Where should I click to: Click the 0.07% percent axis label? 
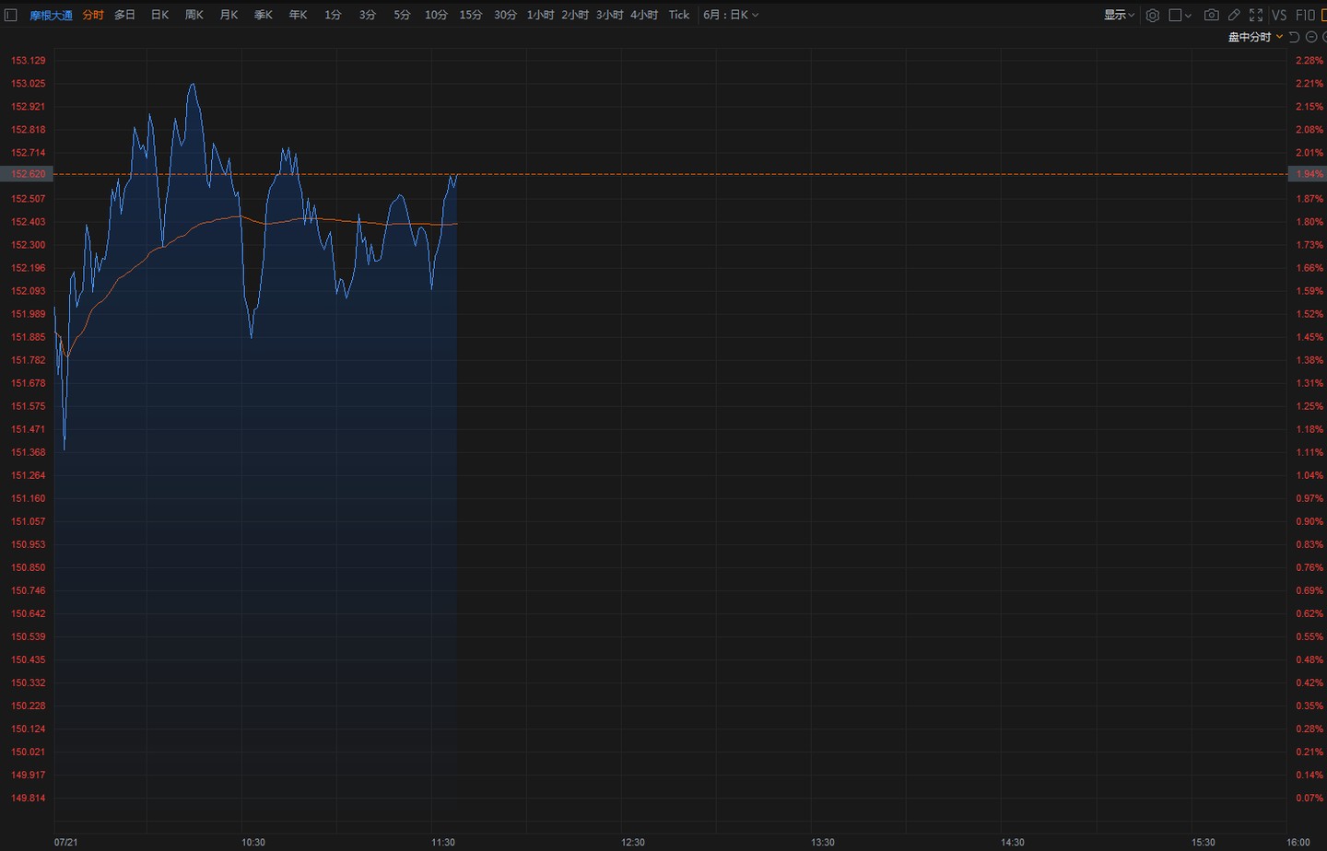click(1309, 799)
